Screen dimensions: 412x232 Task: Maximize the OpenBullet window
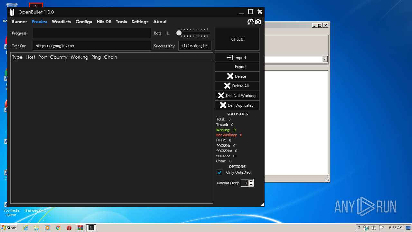coord(250,12)
